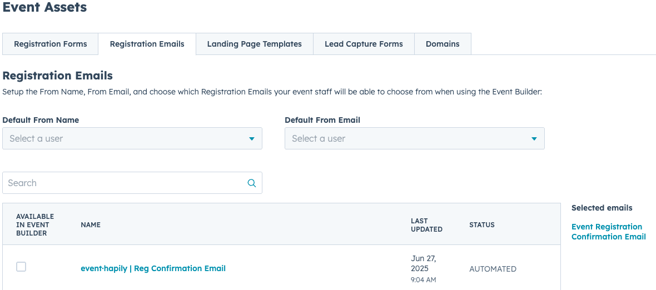Open the Default From Name user dropdown
This screenshot has width=656, height=290.
coord(132,138)
